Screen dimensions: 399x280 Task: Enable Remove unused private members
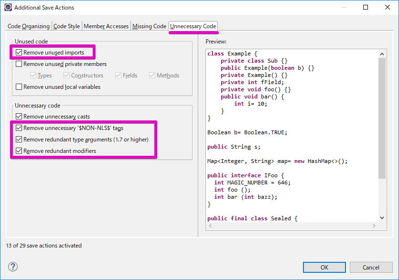pos(19,64)
